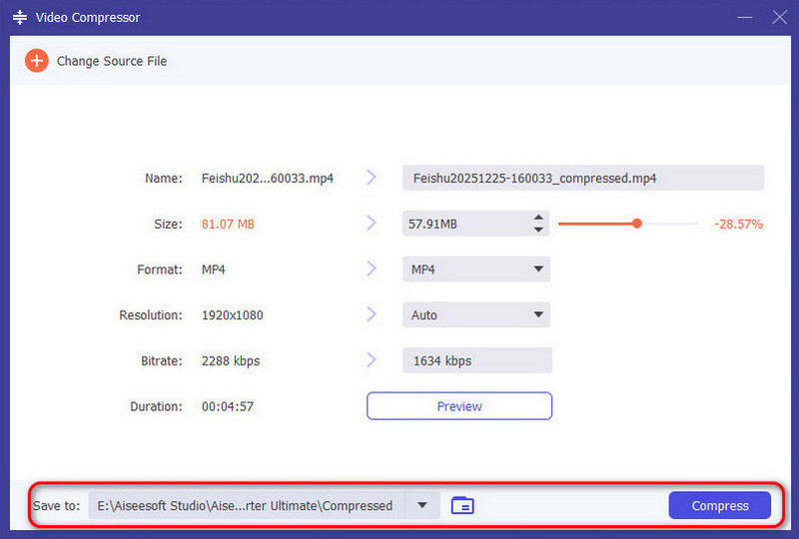Viewport: 799px width, 539px height.
Task: Click the arrow chevron in the Resolution row
Action: [x=372, y=314]
